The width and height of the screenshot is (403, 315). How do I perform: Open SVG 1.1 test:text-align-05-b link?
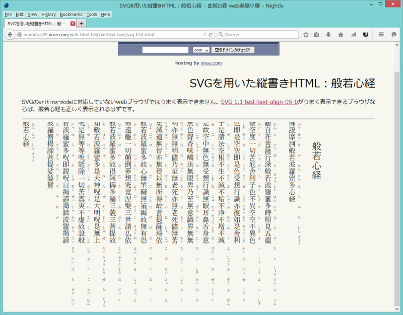point(259,102)
